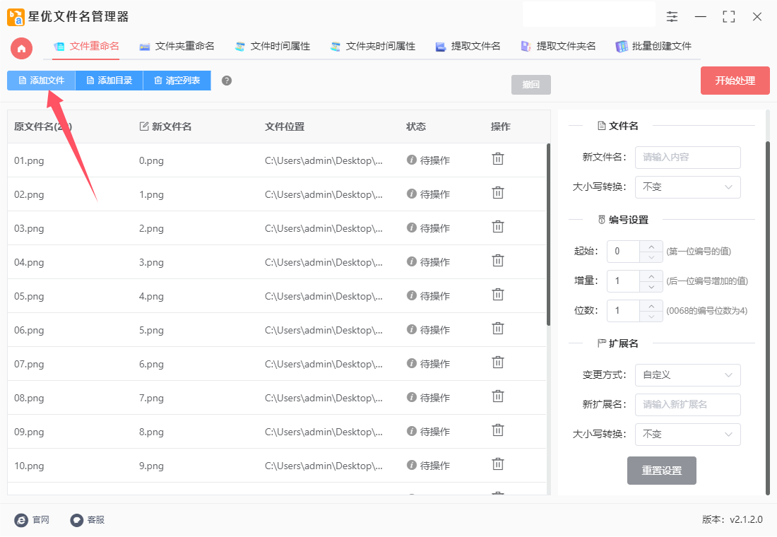
Task: Select new file name 9.png
Action: point(151,466)
